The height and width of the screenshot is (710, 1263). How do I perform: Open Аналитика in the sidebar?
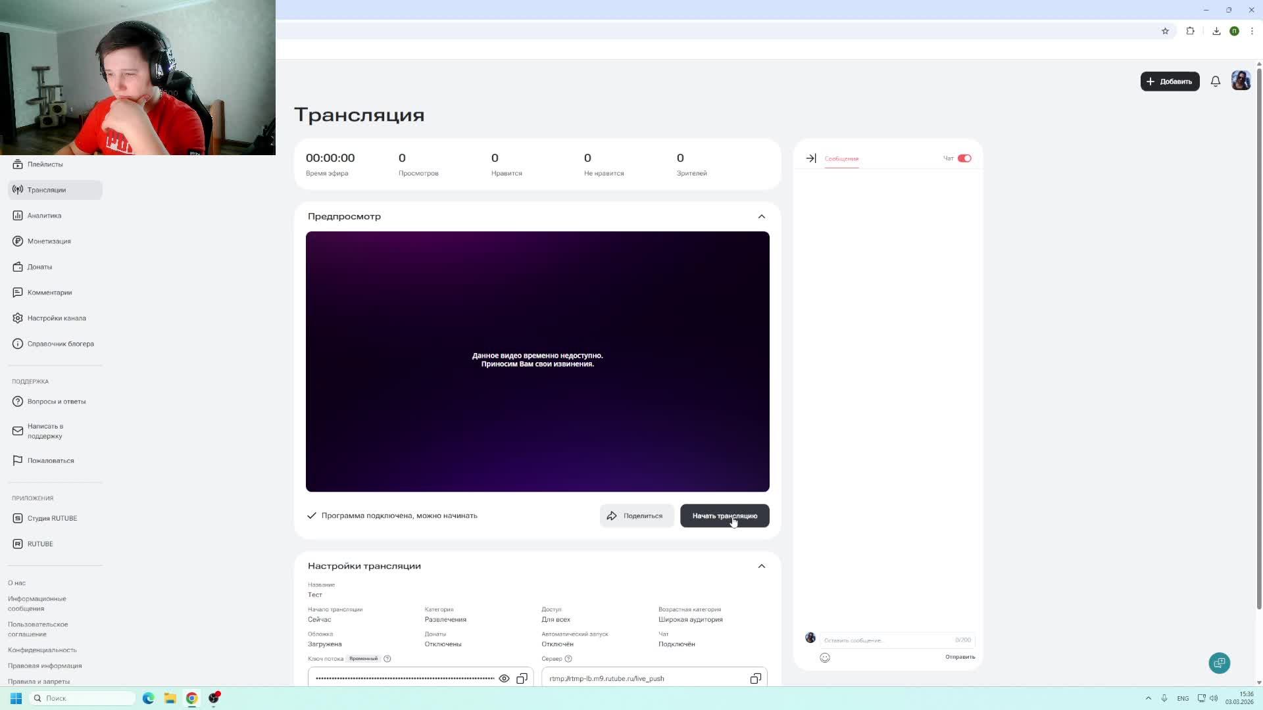(44, 216)
